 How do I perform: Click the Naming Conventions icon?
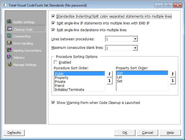(9, 50)
